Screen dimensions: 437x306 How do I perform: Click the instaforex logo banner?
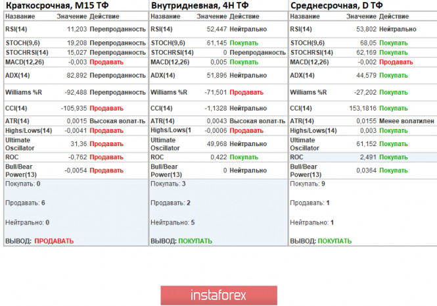[x=219, y=295]
